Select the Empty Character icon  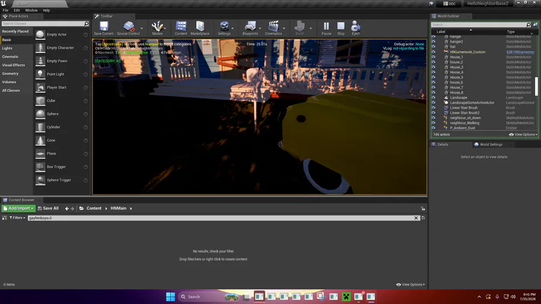point(40,47)
